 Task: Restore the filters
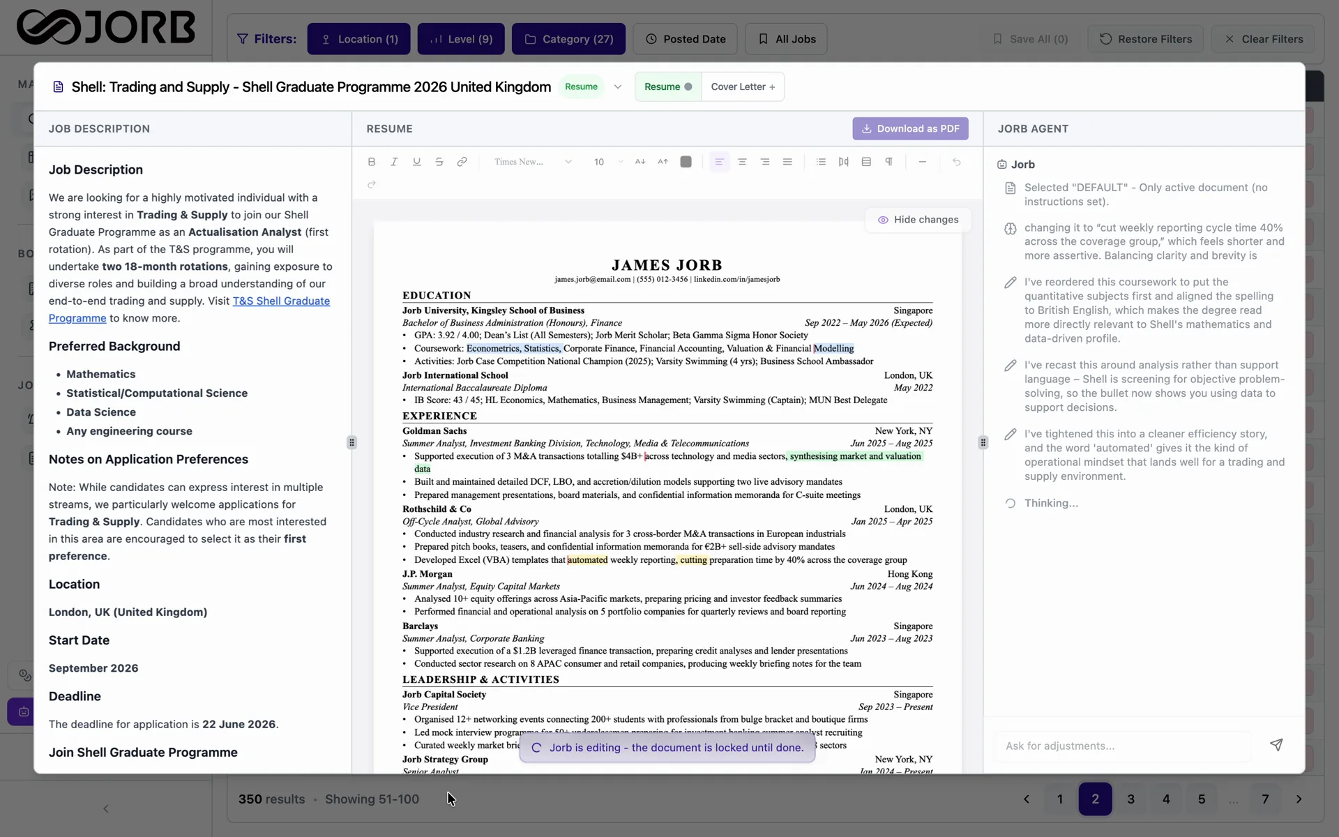pos(1147,39)
